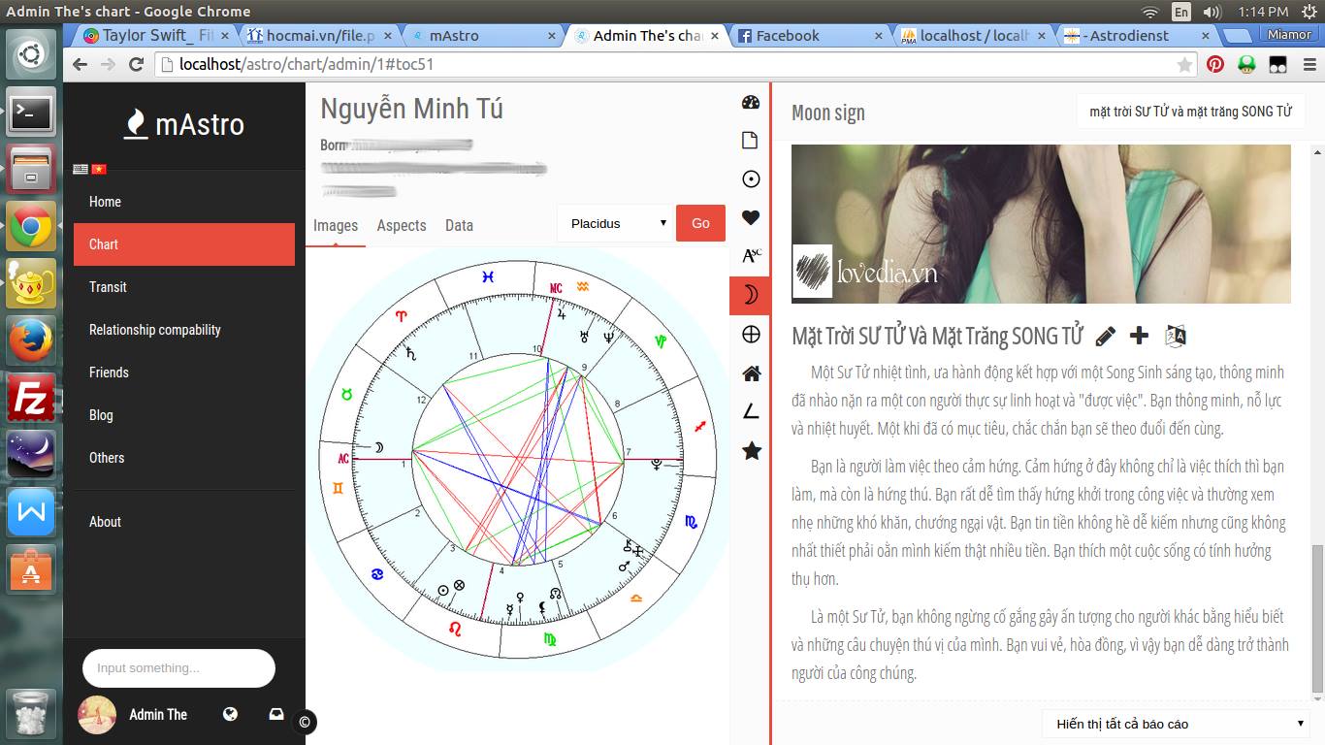
Task: Open the Moon sign combination selector
Action: click(x=1190, y=112)
